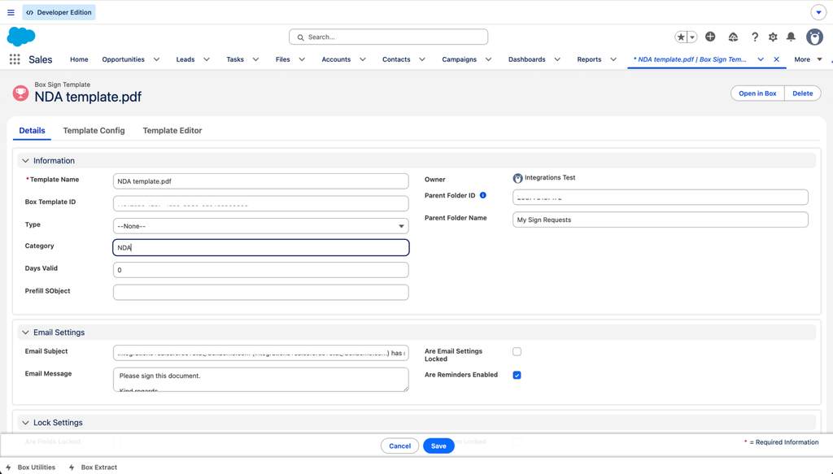Open the Opportunities tab dropdown chevron

(x=157, y=59)
